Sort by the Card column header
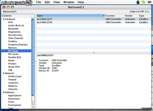Viewport: 153px width, 111px height. pyautogui.click(x=71, y=16)
